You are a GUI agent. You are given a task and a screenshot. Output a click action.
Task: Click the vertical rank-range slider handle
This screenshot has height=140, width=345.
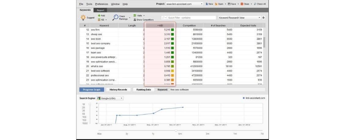pos(90,105)
